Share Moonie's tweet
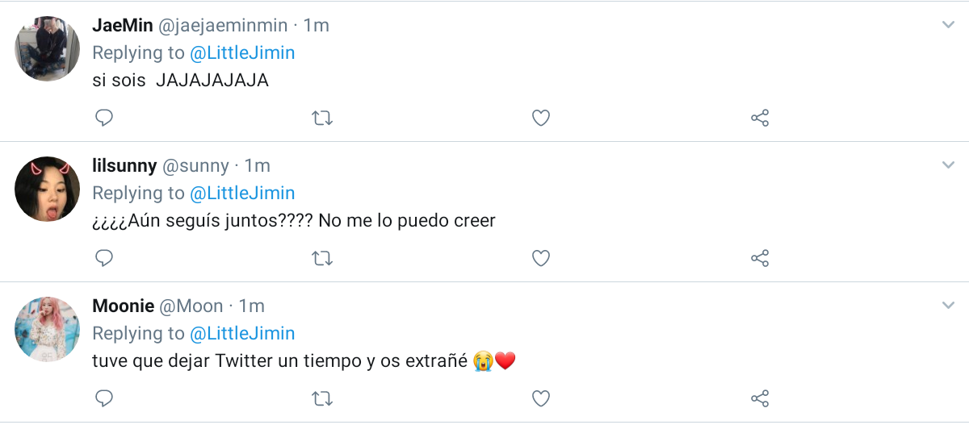The image size is (969, 429). pos(760,398)
